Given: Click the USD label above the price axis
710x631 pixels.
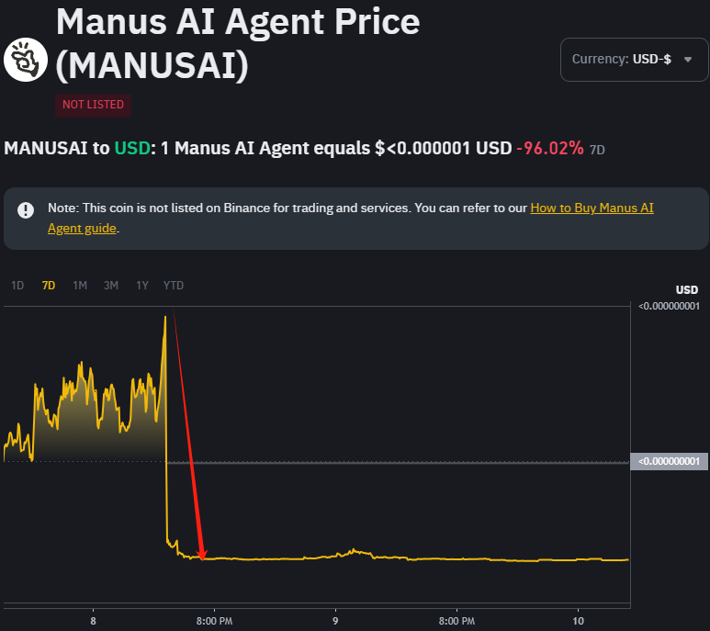Looking at the screenshot, I should [x=687, y=290].
